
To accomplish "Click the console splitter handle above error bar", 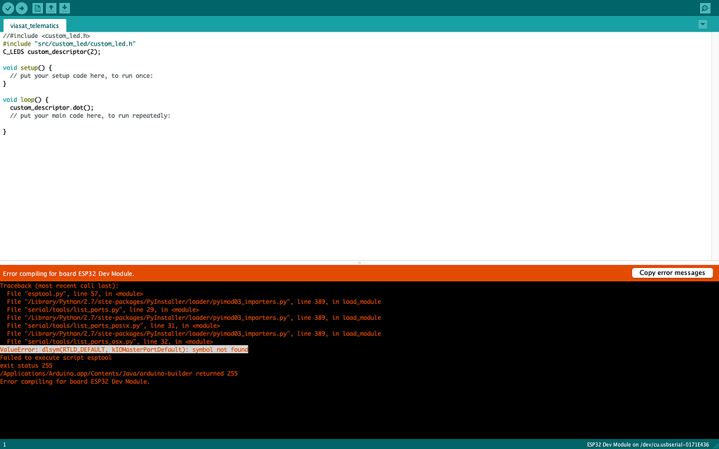I will [x=359, y=262].
